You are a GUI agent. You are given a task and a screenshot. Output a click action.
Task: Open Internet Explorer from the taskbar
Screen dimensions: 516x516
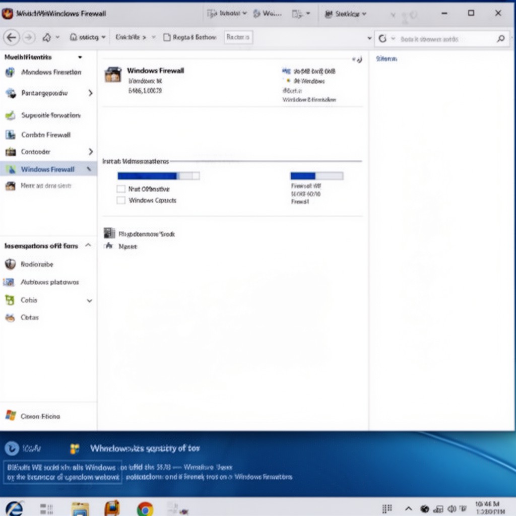point(14,508)
